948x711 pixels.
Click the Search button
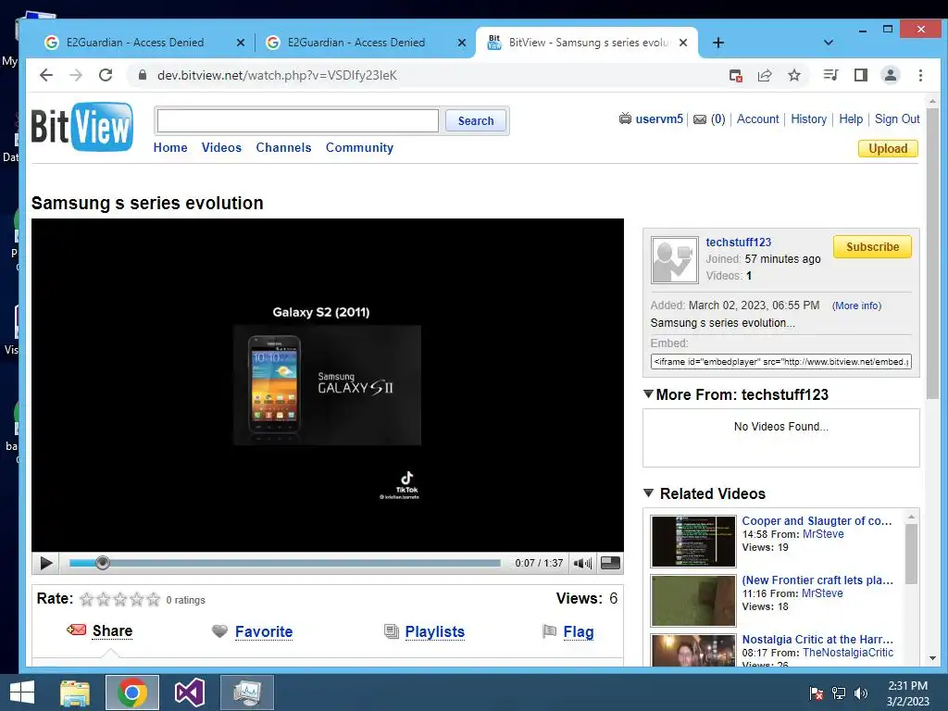pos(476,120)
